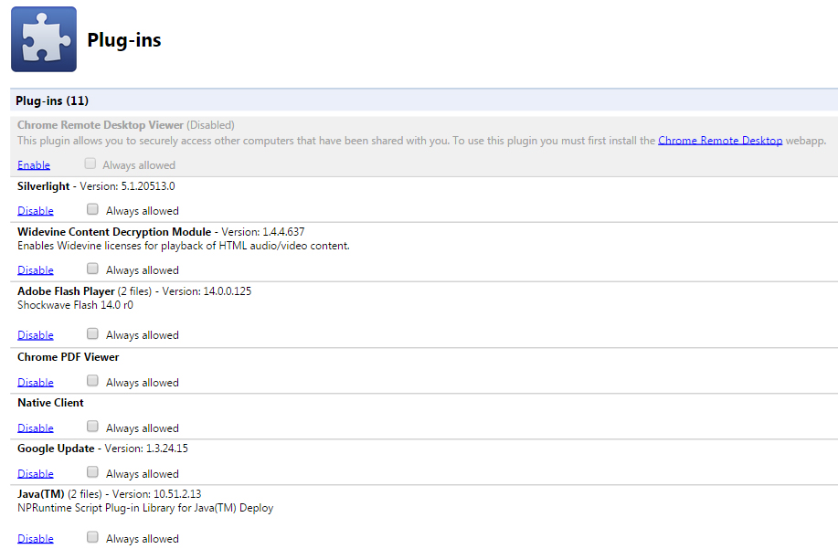Check Always allowed for Silverlight
This screenshot has width=838, height=549.
[92, 209]
